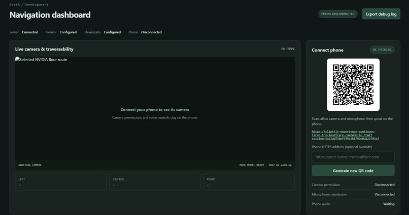Click the MASK MODEL READY warm-up text

[x=265, y=165]
